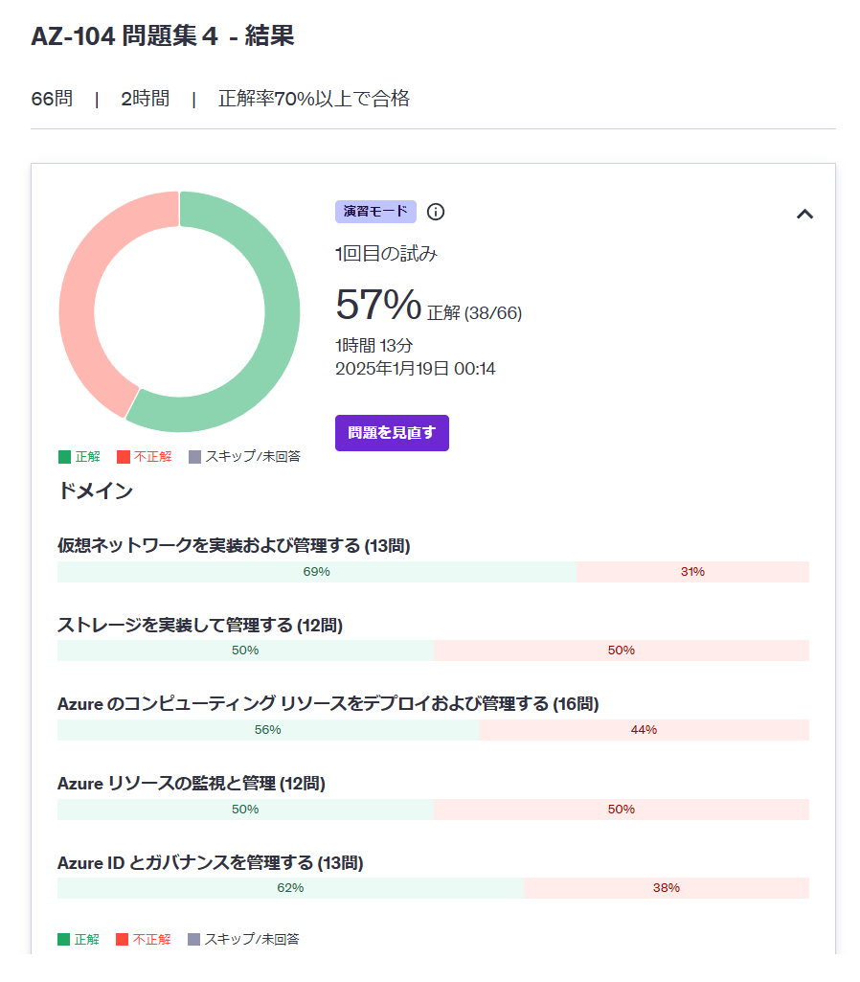This screenshot has width=860, height=982.
Task: Click the 2時間 text in the header
Action: [146, 99]
